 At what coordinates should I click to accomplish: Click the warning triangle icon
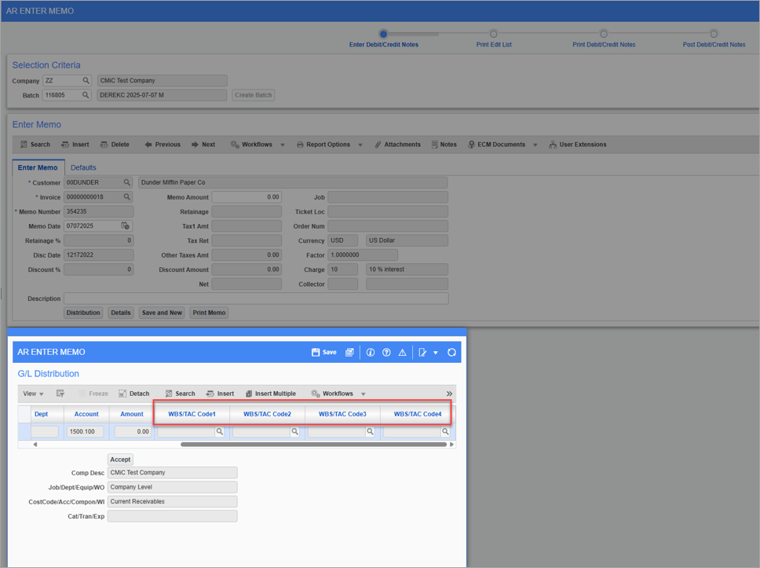tap(402, 353)
